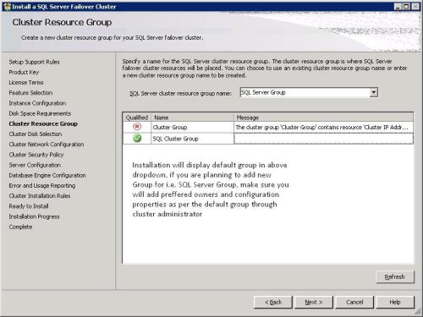Select Cluster Disk Selection step
The width and height of the screenshot is (423, 317).
click(36, 134)
